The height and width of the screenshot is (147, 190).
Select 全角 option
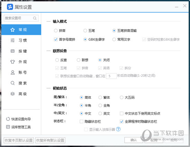[100, 105]
